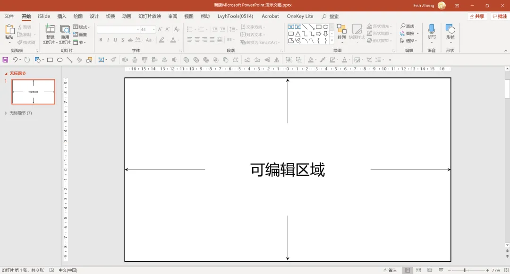The height and width of the screenshot is (274, 510).
Task: Click the Save icon in quick toolbar
Action: (5, 60)
